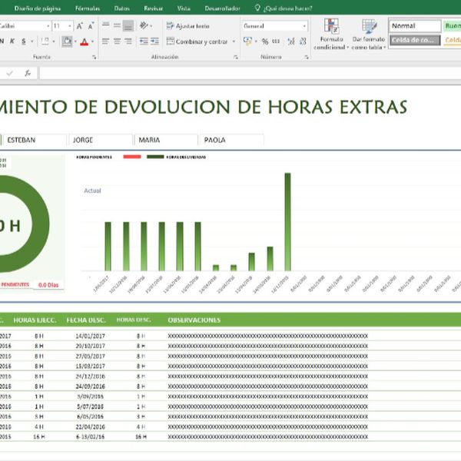Toggle align text left
Viewport: 461px width, 461px height.
[105, 41]
